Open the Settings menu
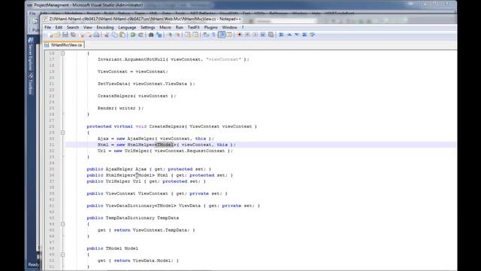Screen dimensions: 481x271 [147, 27]
